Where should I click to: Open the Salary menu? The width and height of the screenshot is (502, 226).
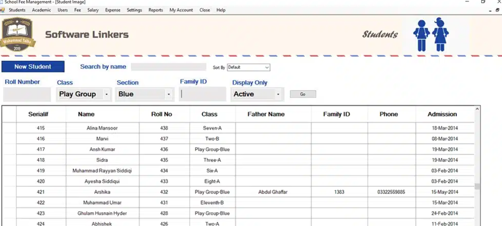(x=93, y=10)
